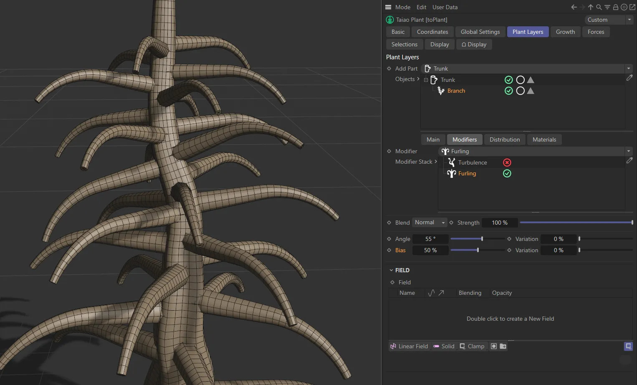Viewport: 637px width, 385px height.
Task: Click the lock icon in the Attribute Manager toolbar
Action: click(615, 7)
